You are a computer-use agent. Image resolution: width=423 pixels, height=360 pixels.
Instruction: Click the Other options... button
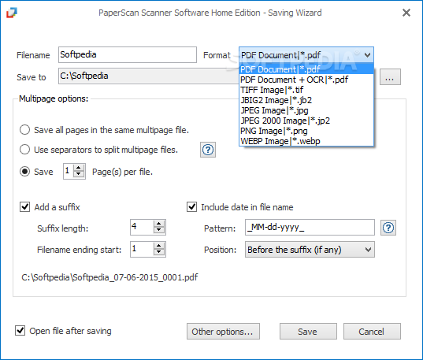click(x=223, y=332)
